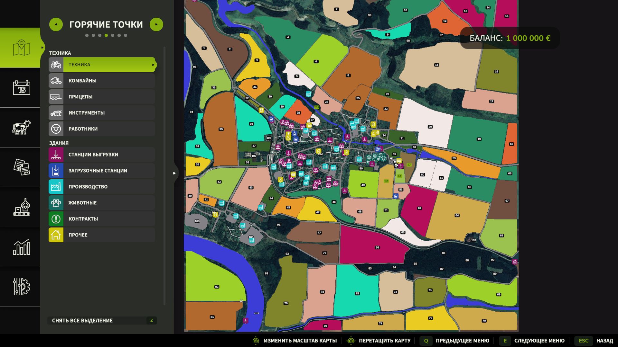The height and width of the screenshot is (347, 618).
Task: Select the map overview sidebar icon
Action: pyautogui.click(x=21, y=48)
